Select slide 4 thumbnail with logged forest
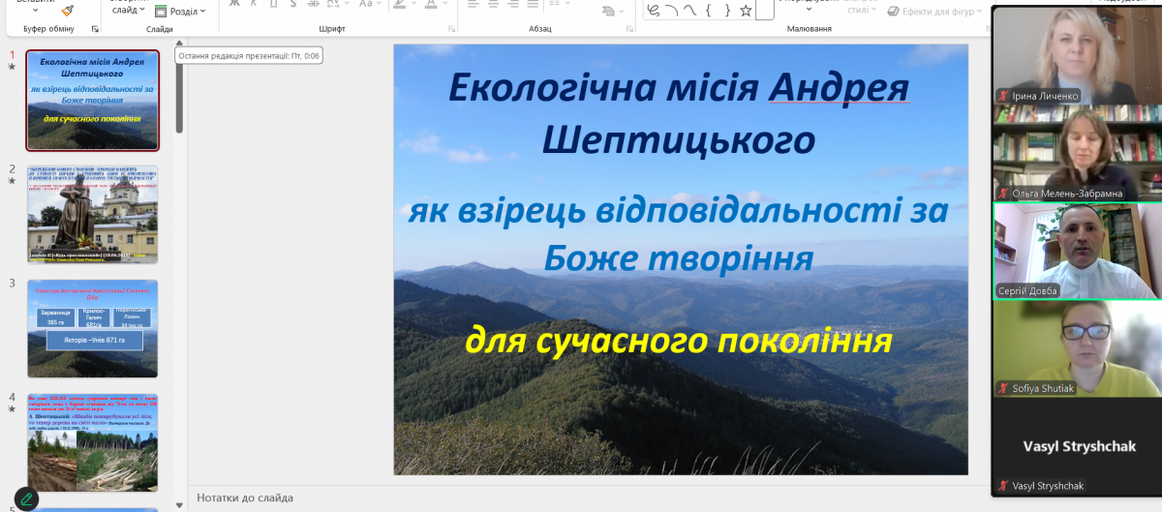 tap(93, 442)
